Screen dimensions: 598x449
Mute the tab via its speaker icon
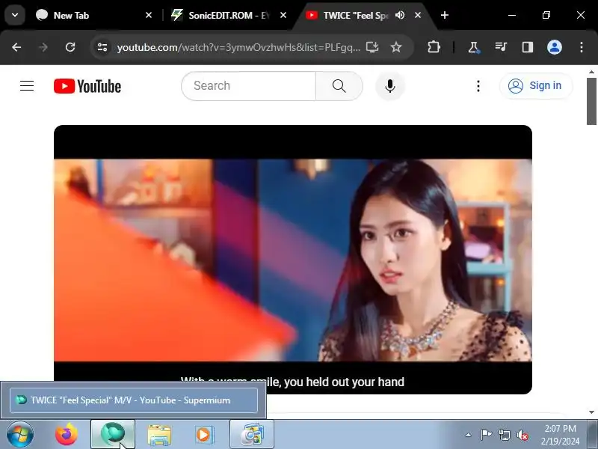click(400, 15)
